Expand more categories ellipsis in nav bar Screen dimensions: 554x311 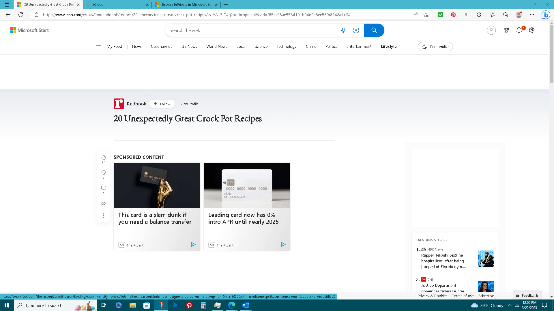409,47
